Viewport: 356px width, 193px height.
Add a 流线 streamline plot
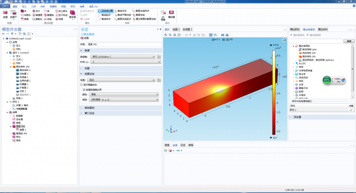pos(48,19)
